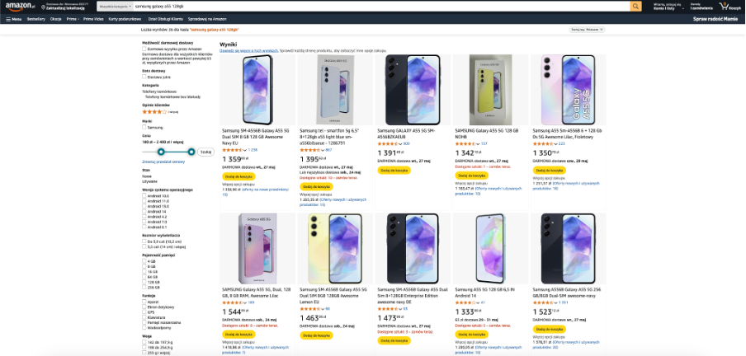Click the right handle of price slider

pyautogui.click(x=191, y=152)
